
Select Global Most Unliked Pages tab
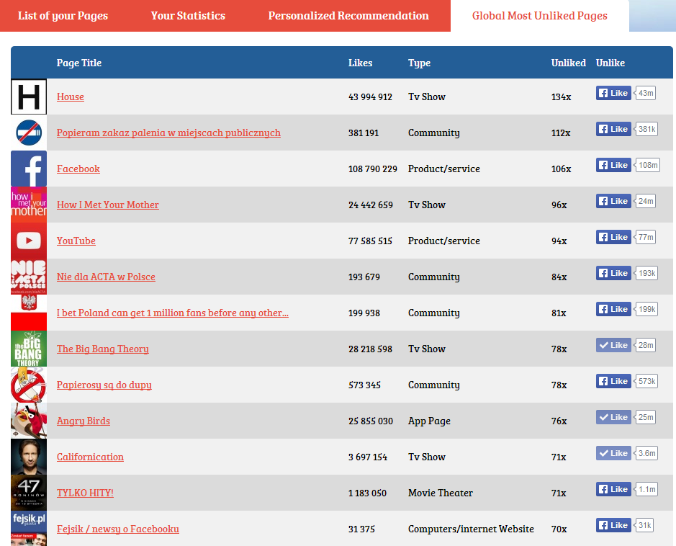pyautogui.click(x=539, y=16)
